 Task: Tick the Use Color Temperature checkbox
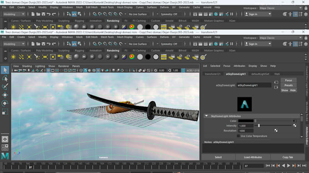238,136
